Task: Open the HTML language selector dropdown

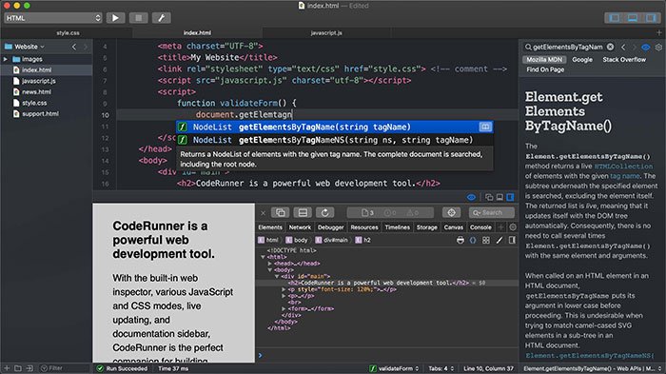Action: (53, 18)
